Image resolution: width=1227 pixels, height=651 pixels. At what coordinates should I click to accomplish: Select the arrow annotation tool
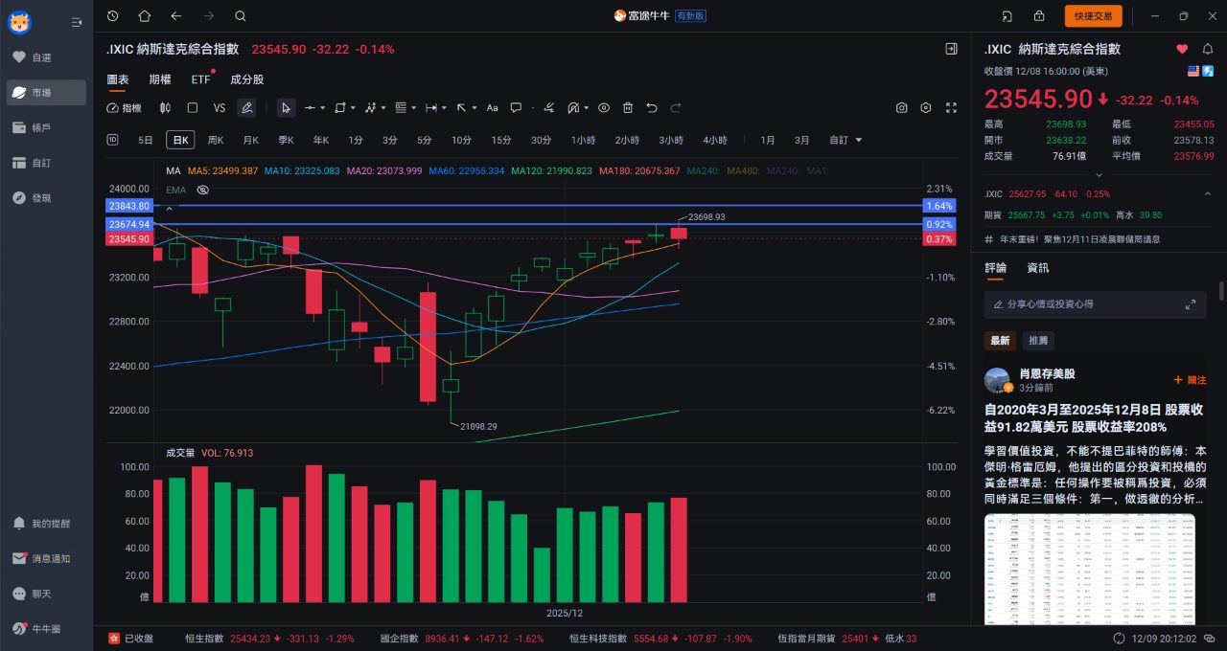click(461, 108)
